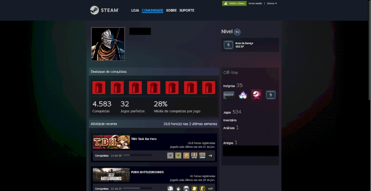Click the helmet PUBG achievement icon

coord(170,188)
